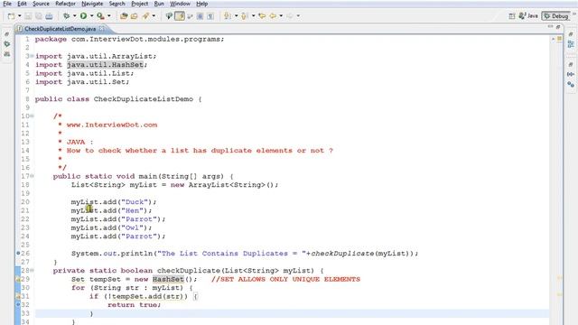Open the Run configurations dropdown arrow
The image size is (578, 325).
point(92,16)
